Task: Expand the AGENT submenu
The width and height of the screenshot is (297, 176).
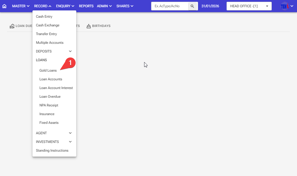Action: 70,133
